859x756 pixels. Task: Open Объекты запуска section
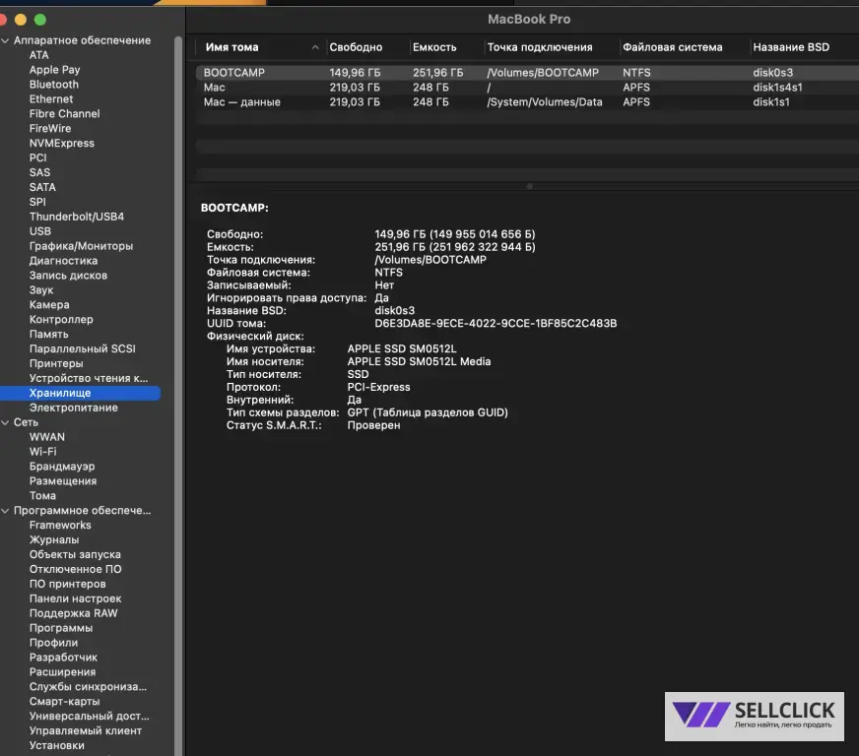75,555
